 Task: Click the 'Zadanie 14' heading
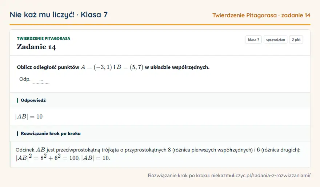36,47
